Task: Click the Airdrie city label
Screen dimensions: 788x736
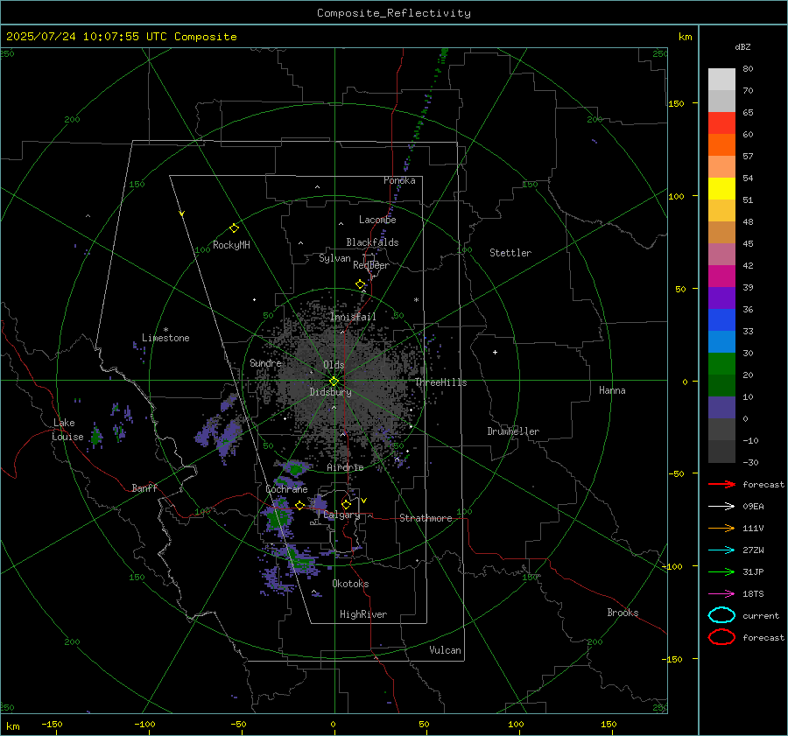Action: 345,467
